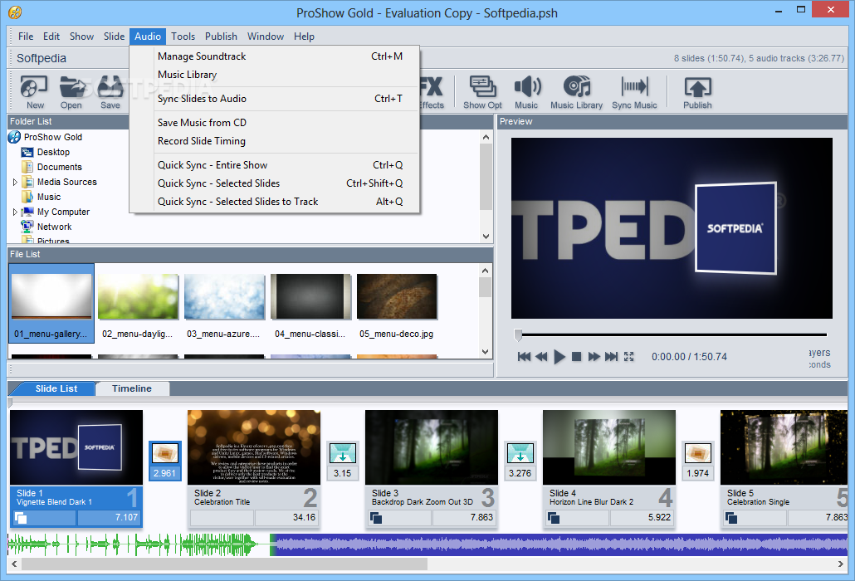Select Sync Slides to Audio
Viewport: 855px width, 581px height.
coord(275,99)
